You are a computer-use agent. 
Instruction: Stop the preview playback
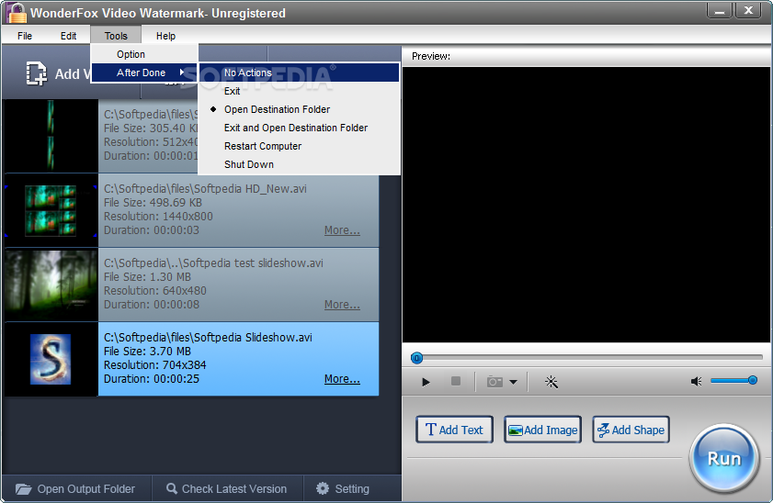456,382
